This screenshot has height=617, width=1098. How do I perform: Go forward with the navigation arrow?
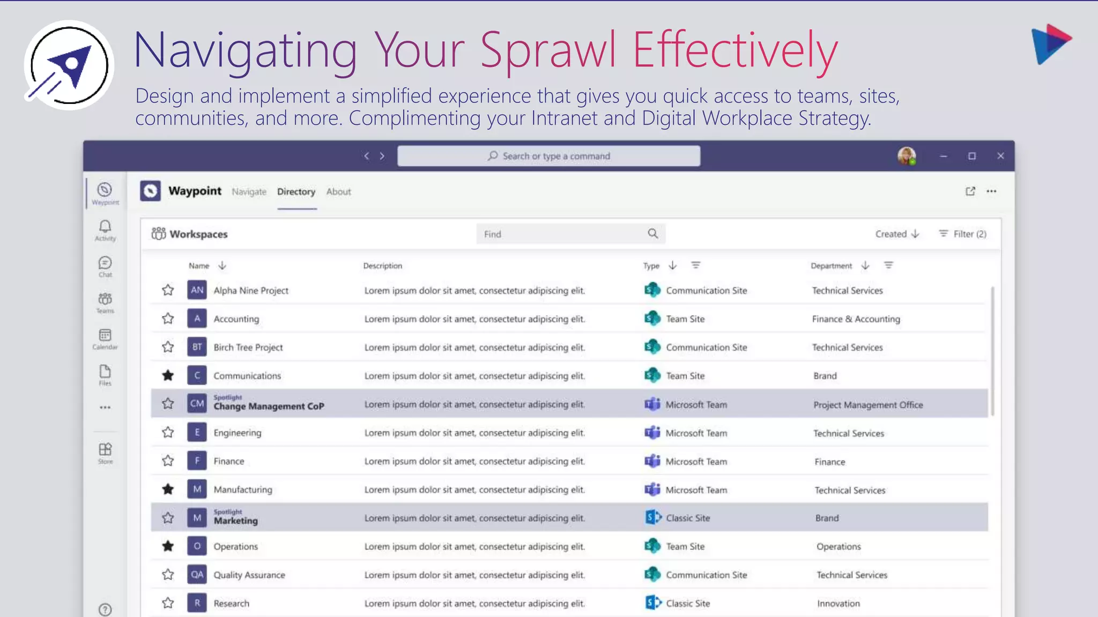(382, 156)
